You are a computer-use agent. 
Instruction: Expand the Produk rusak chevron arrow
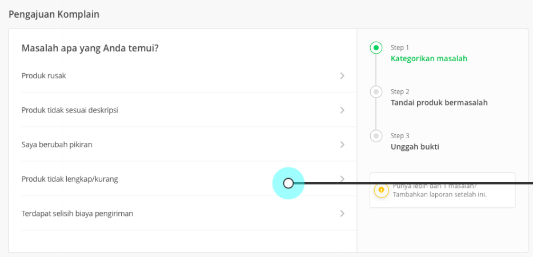(342, 76)
